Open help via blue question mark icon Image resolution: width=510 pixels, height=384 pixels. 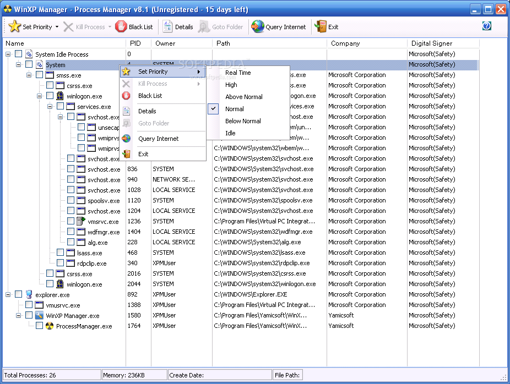click(x=486, y=26)
